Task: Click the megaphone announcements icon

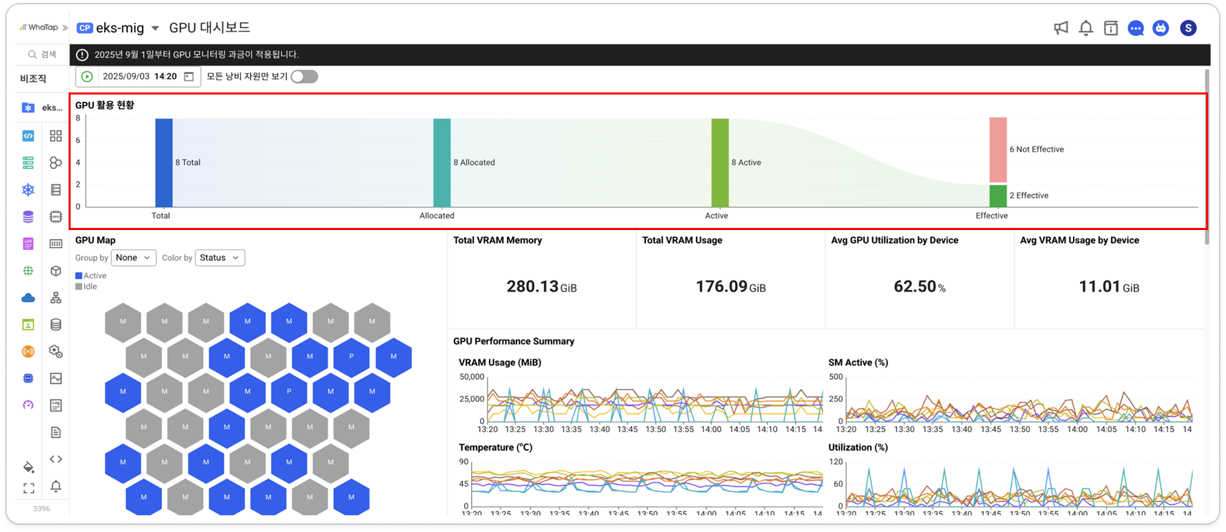Action: (1061, 28)
